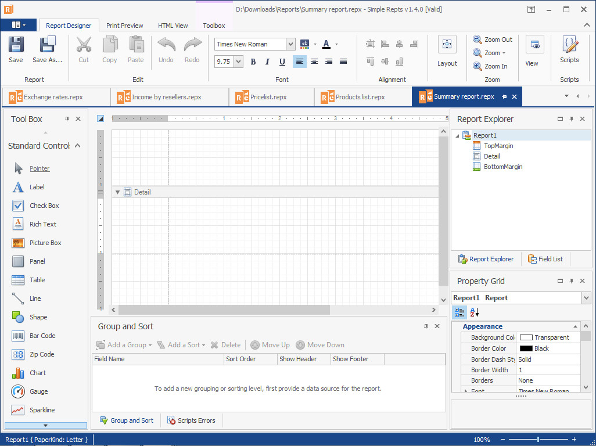Justify the text alignment
Image resolution: width=596 pixels, height=446 pixels.
coord(343,62)
